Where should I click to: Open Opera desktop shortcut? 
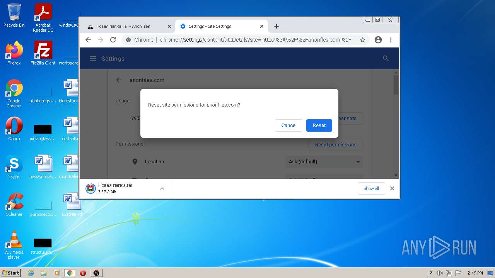(14, 129)
